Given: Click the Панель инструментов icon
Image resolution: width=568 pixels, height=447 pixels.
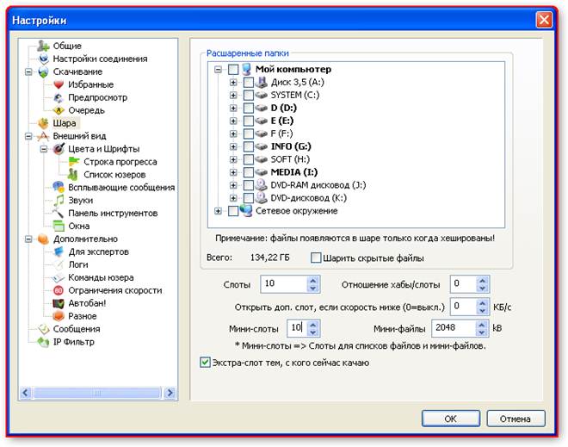Looking at the screenshot, I should [59, 214].
